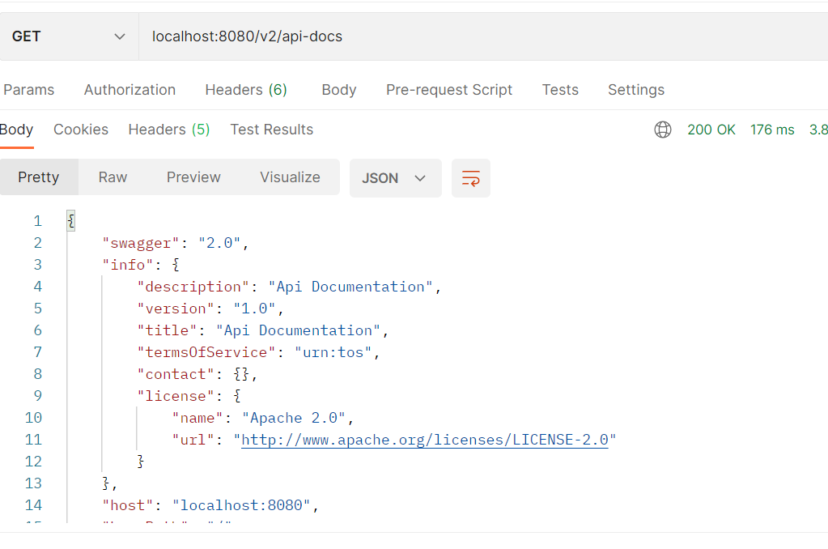Click the "host" key on line 14
The image size is (828, 549).
[x=127, y=505]
